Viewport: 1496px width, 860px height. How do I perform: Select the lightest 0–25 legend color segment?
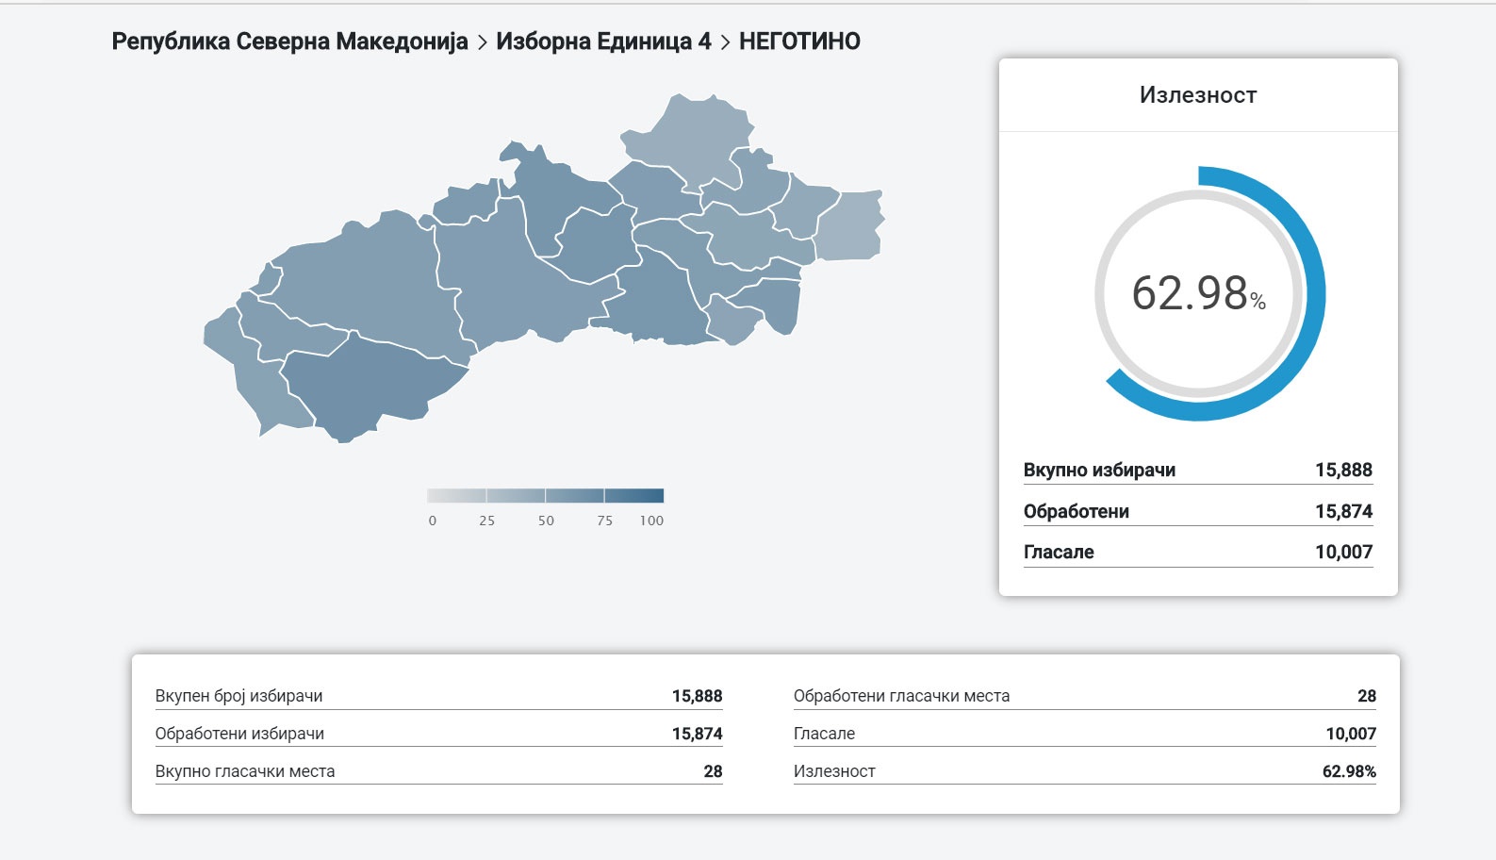(456, 495)
